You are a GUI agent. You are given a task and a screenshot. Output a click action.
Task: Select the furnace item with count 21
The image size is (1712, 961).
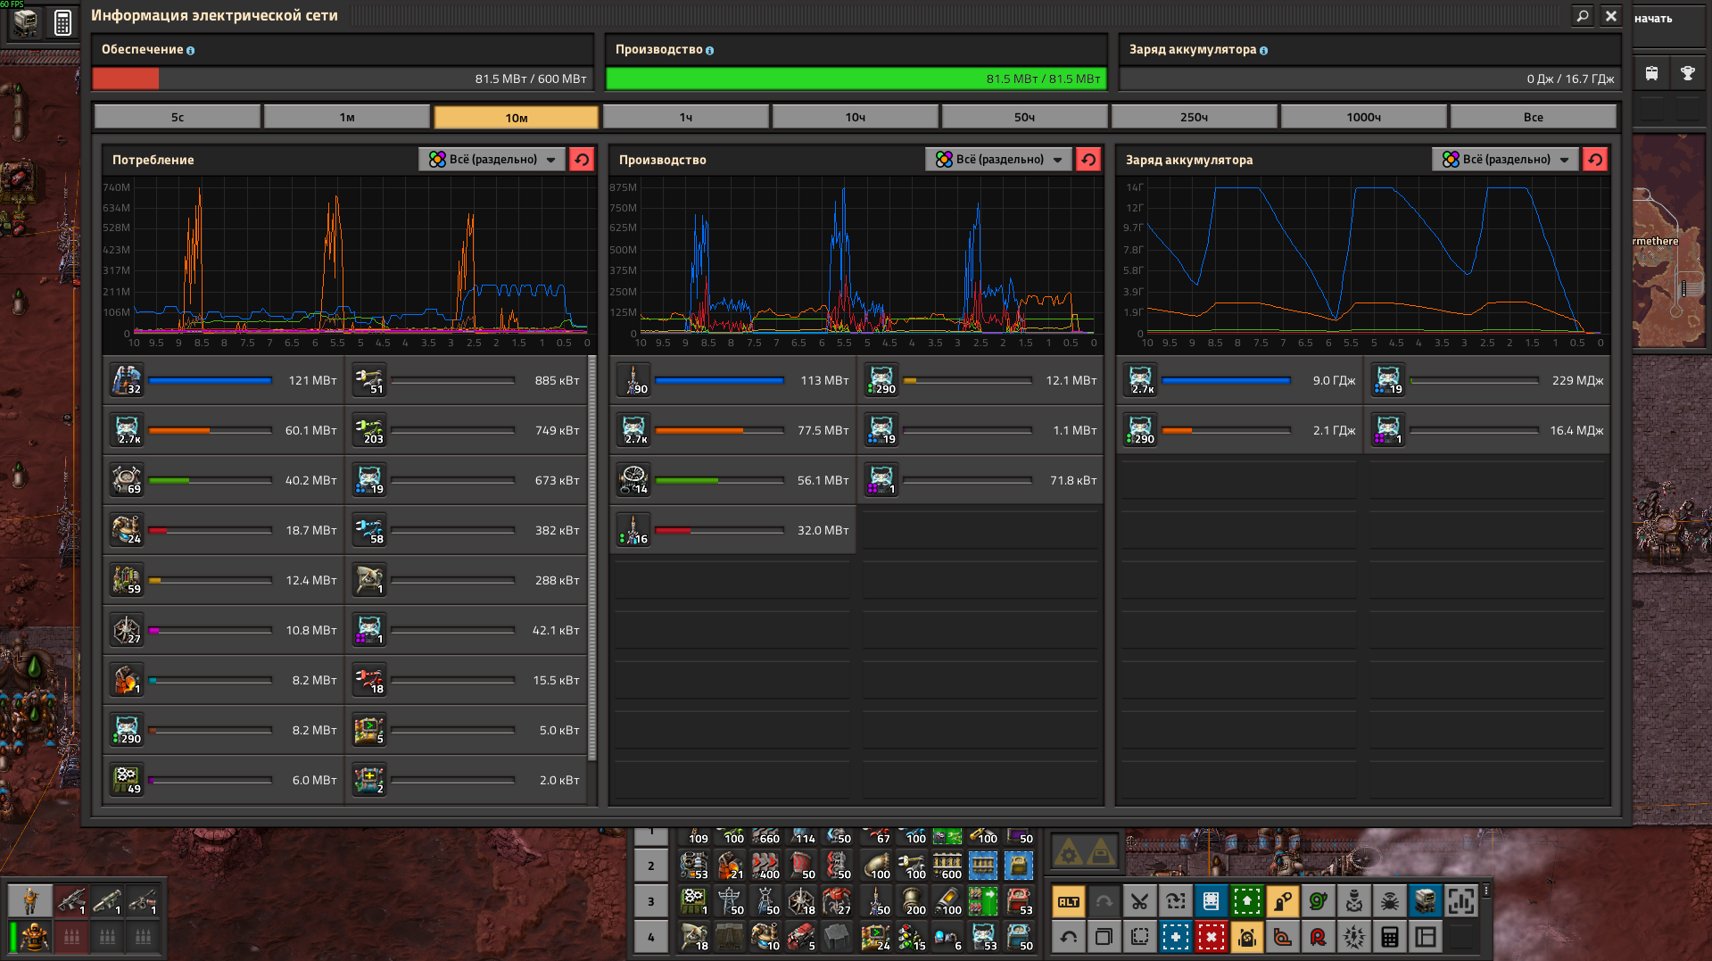[x=730, y=865]
